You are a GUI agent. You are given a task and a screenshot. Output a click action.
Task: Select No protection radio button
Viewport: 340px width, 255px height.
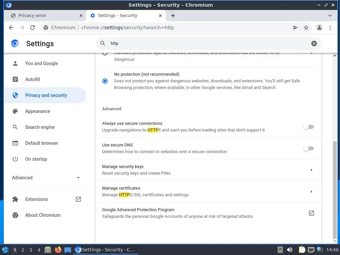pyautogui.click(x=105, y=81)
